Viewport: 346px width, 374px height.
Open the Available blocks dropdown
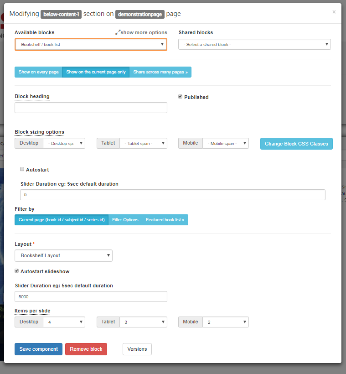pos(91,44)
